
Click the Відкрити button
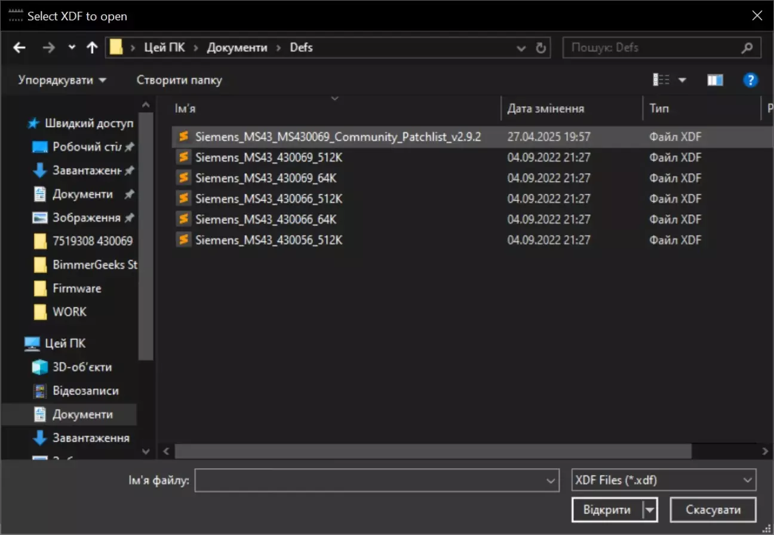(x=607, y=510)
